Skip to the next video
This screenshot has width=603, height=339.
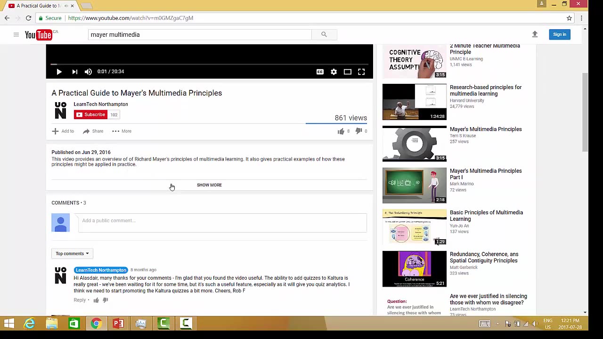[74, 72]
